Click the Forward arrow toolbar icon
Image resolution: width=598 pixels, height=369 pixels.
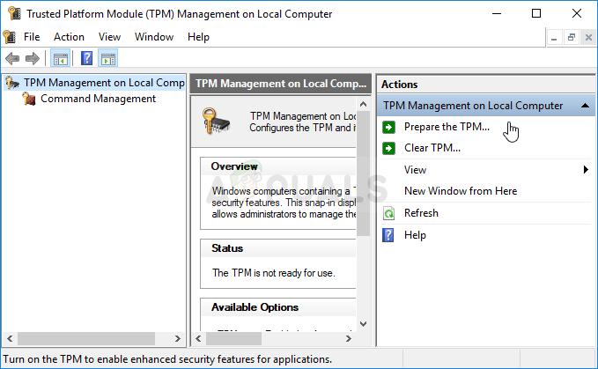33,58
